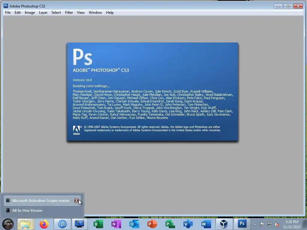The image size is (307, 230).
Task: Click the muted volume tray icon
Action: click(x=277, y=225)
